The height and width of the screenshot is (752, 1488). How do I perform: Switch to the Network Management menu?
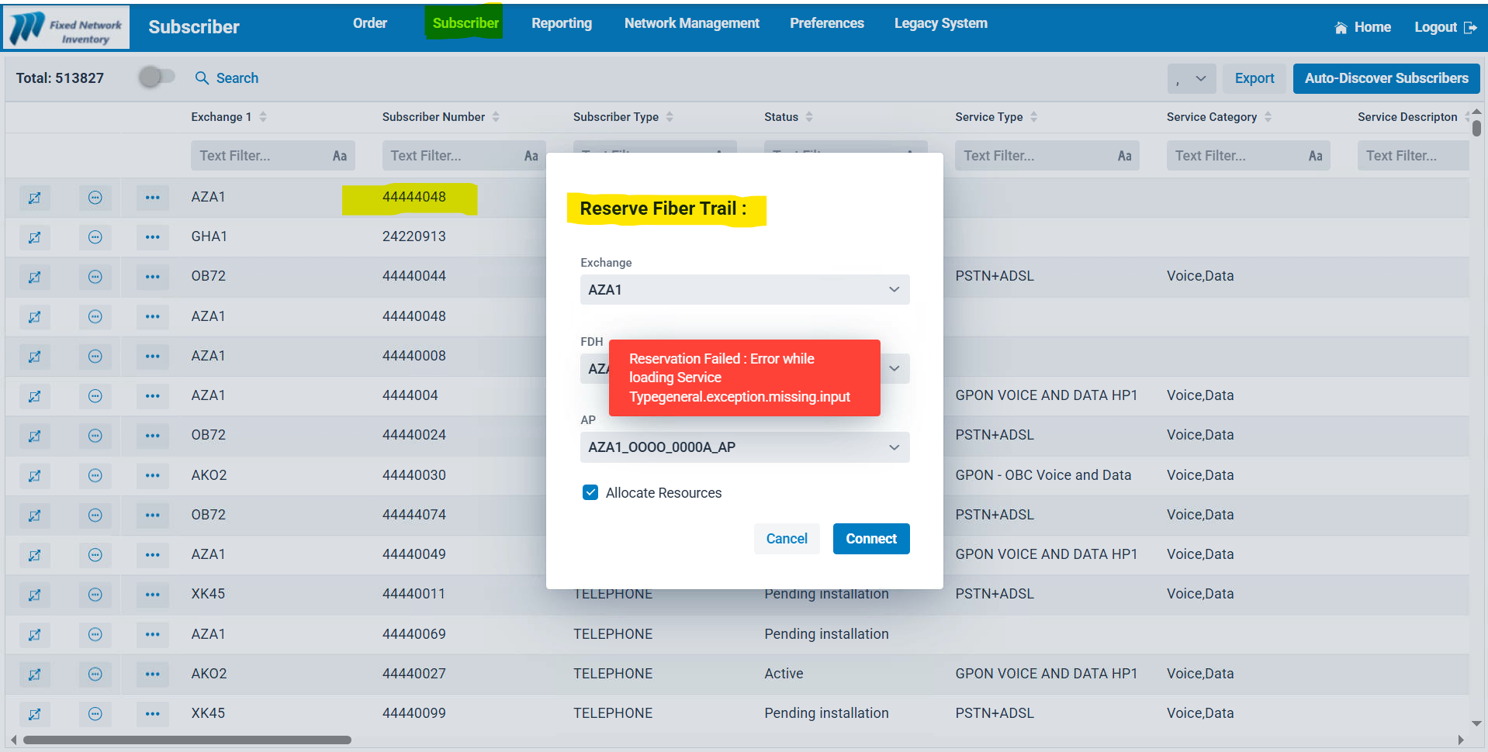[691, 23]
